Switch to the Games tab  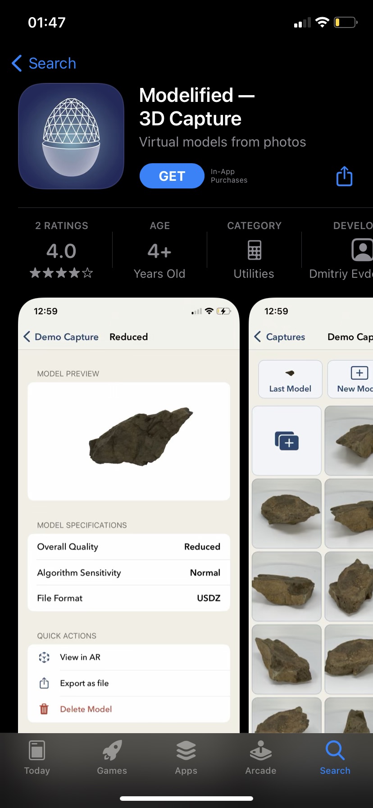pos(112,757)
